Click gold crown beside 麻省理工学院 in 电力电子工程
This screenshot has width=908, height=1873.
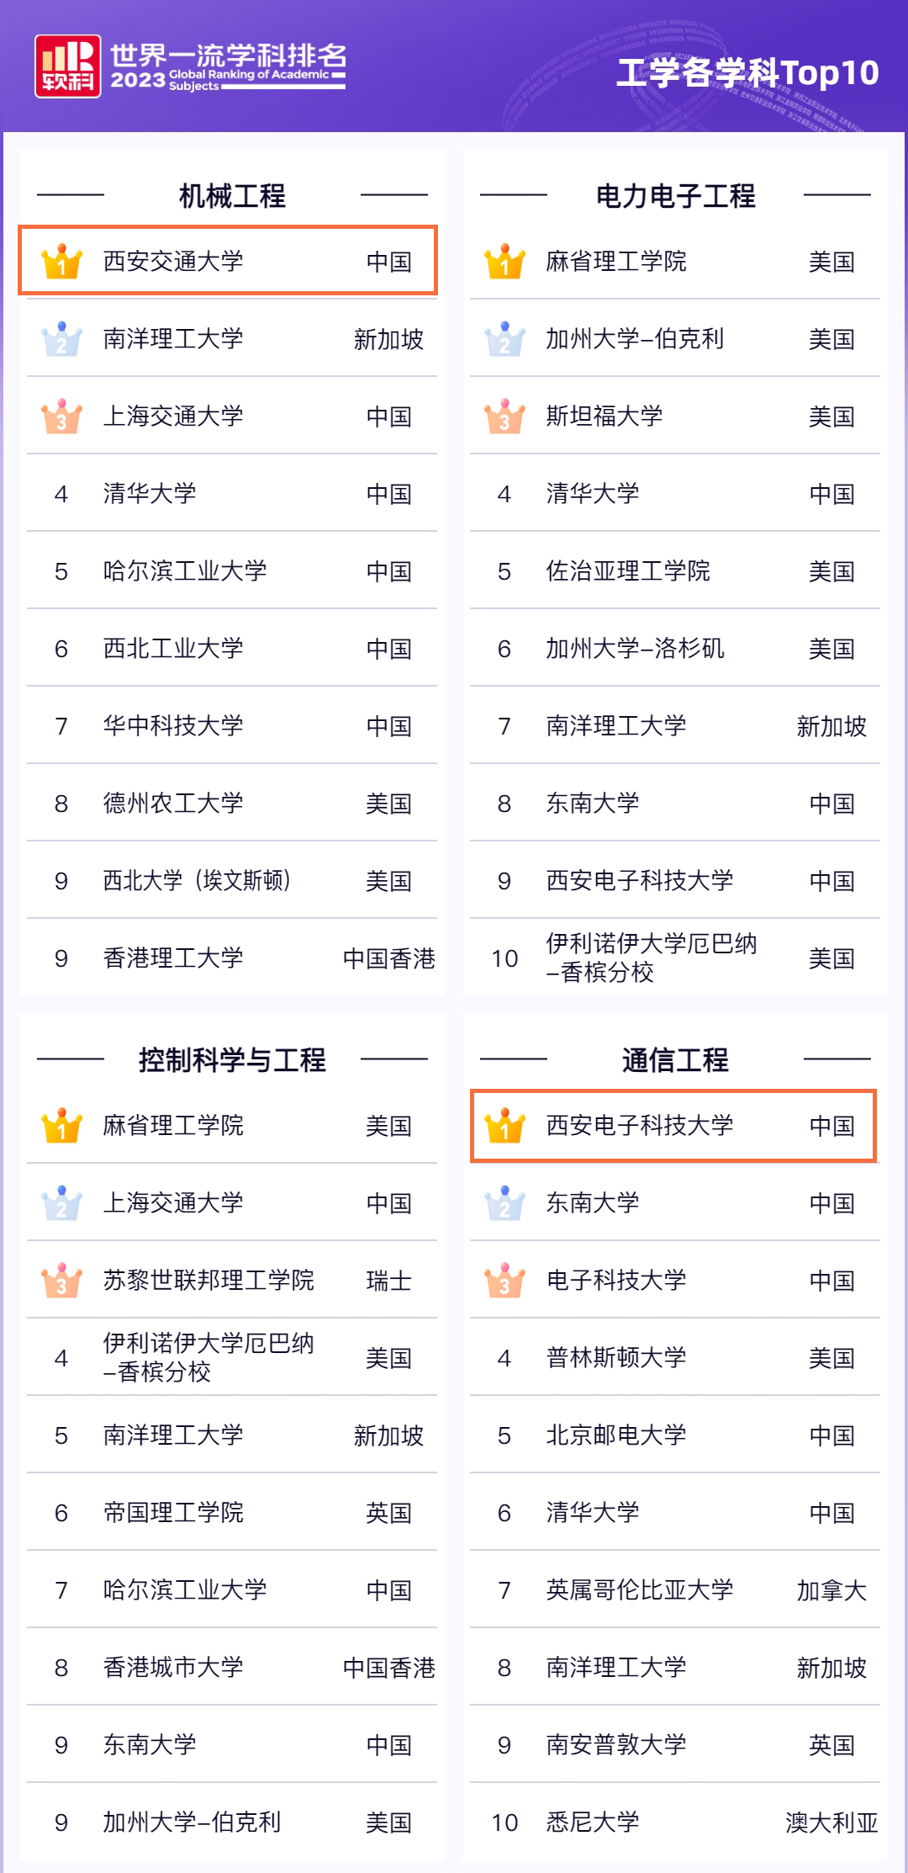(504, 261)
